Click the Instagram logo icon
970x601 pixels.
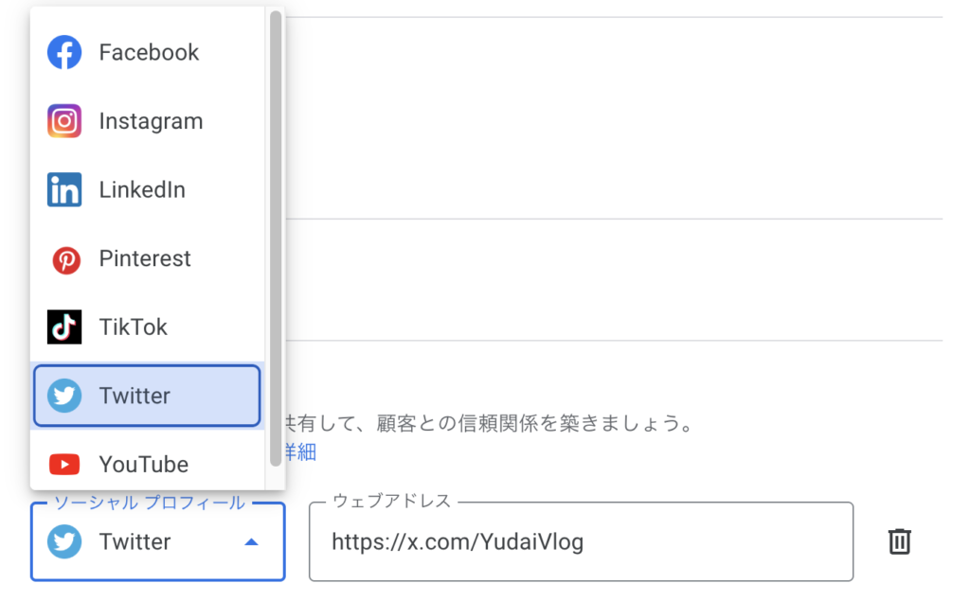[x=64, y=121]
